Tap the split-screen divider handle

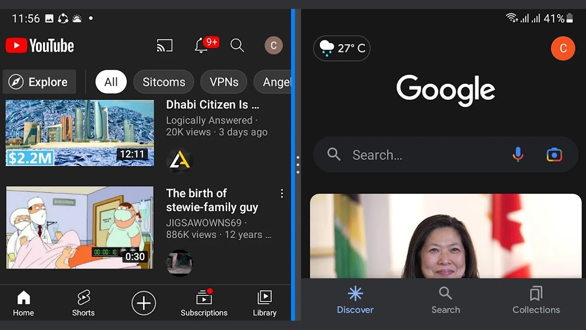tap(298, 164)
